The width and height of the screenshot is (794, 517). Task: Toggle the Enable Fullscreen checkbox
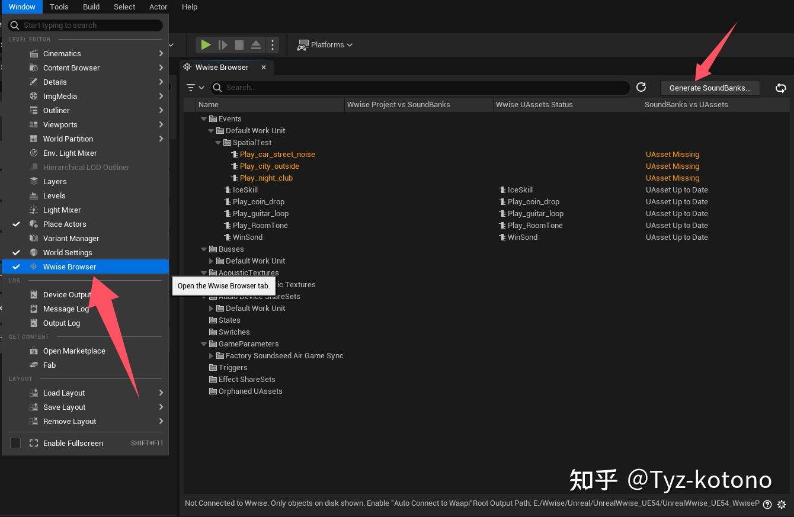(15, 442)
